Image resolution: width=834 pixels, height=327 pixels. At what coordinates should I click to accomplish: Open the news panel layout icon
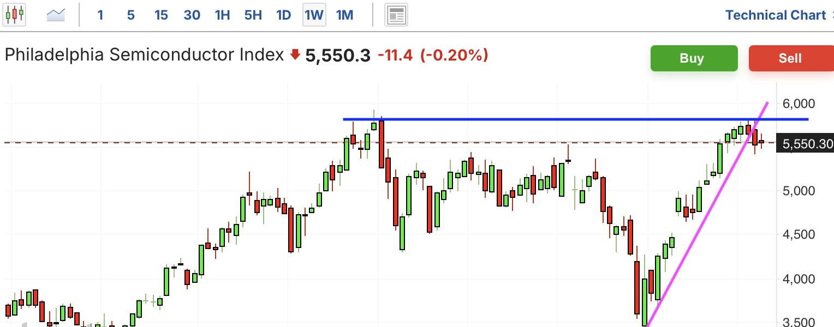click(x=396, y=15)
